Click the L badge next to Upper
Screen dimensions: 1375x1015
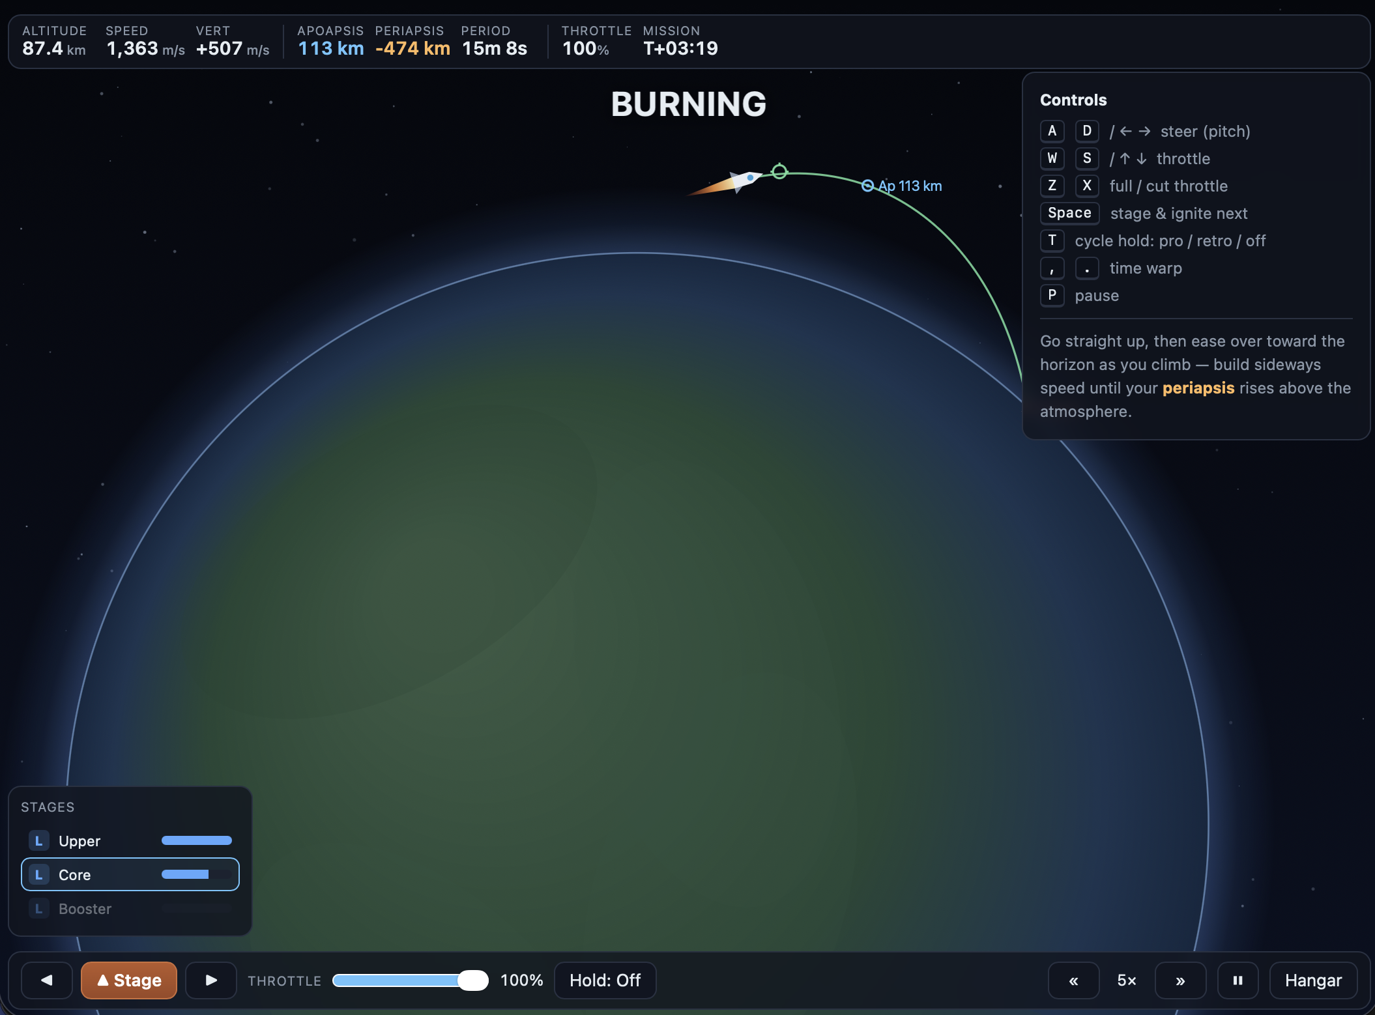click(39, 840)
